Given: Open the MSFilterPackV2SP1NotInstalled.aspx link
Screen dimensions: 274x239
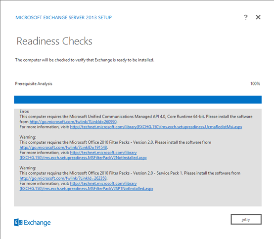Looking at the screenshot, I should (x=87, y=186).
